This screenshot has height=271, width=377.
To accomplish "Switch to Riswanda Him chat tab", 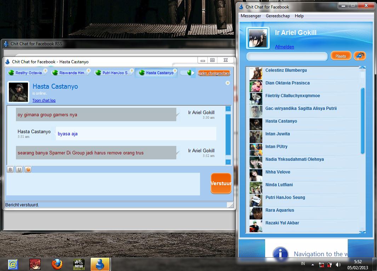I will point(70,73).
